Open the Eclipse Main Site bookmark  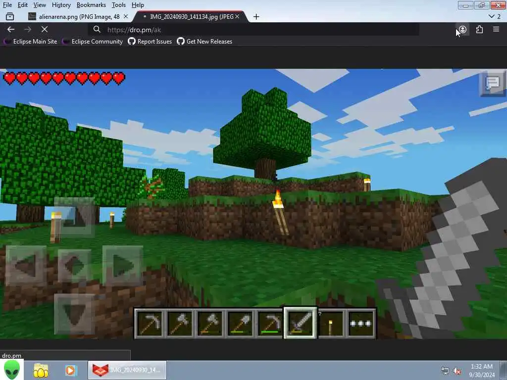pos(30,42)
